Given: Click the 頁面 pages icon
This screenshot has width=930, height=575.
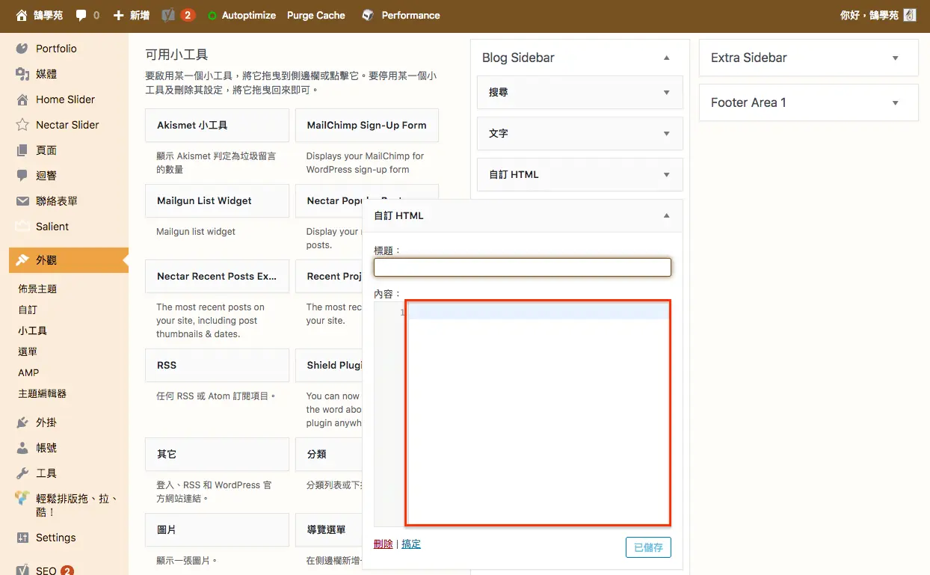Looking at the screenshot, I should click(22, 150).
